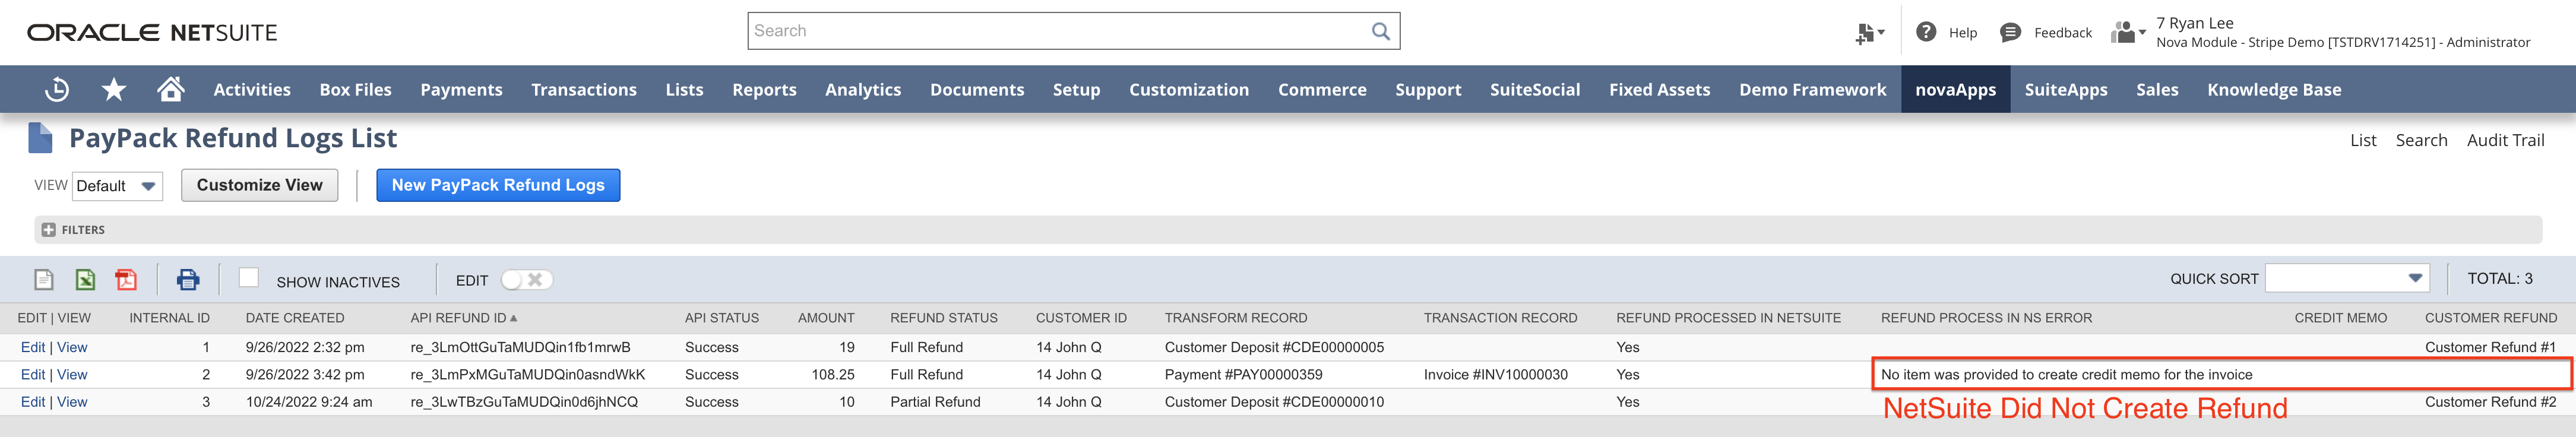This screenshot has width=2576, height=437.
Task: Click re_3LmPxMGuTaMUDQin0asndWkK refund ID
Action: click(527, 374)
